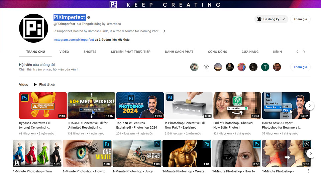Click the verified badge next to the channel name
The image size is (321, 173).
pyautogui.click(x=89, y=18)
